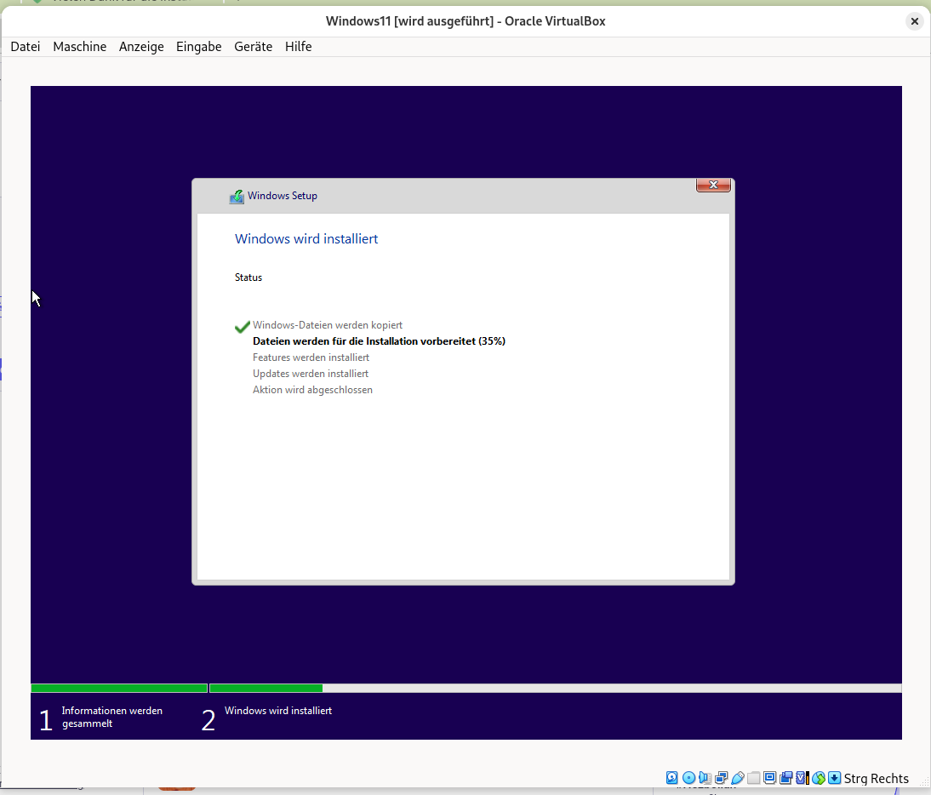Click the CPU virtualization status icon
931x795 pixels.
(x=802, y=778)
